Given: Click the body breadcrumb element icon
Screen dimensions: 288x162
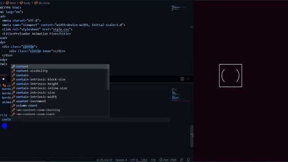Looking at the screenshot, I should (x=21, y=3).
